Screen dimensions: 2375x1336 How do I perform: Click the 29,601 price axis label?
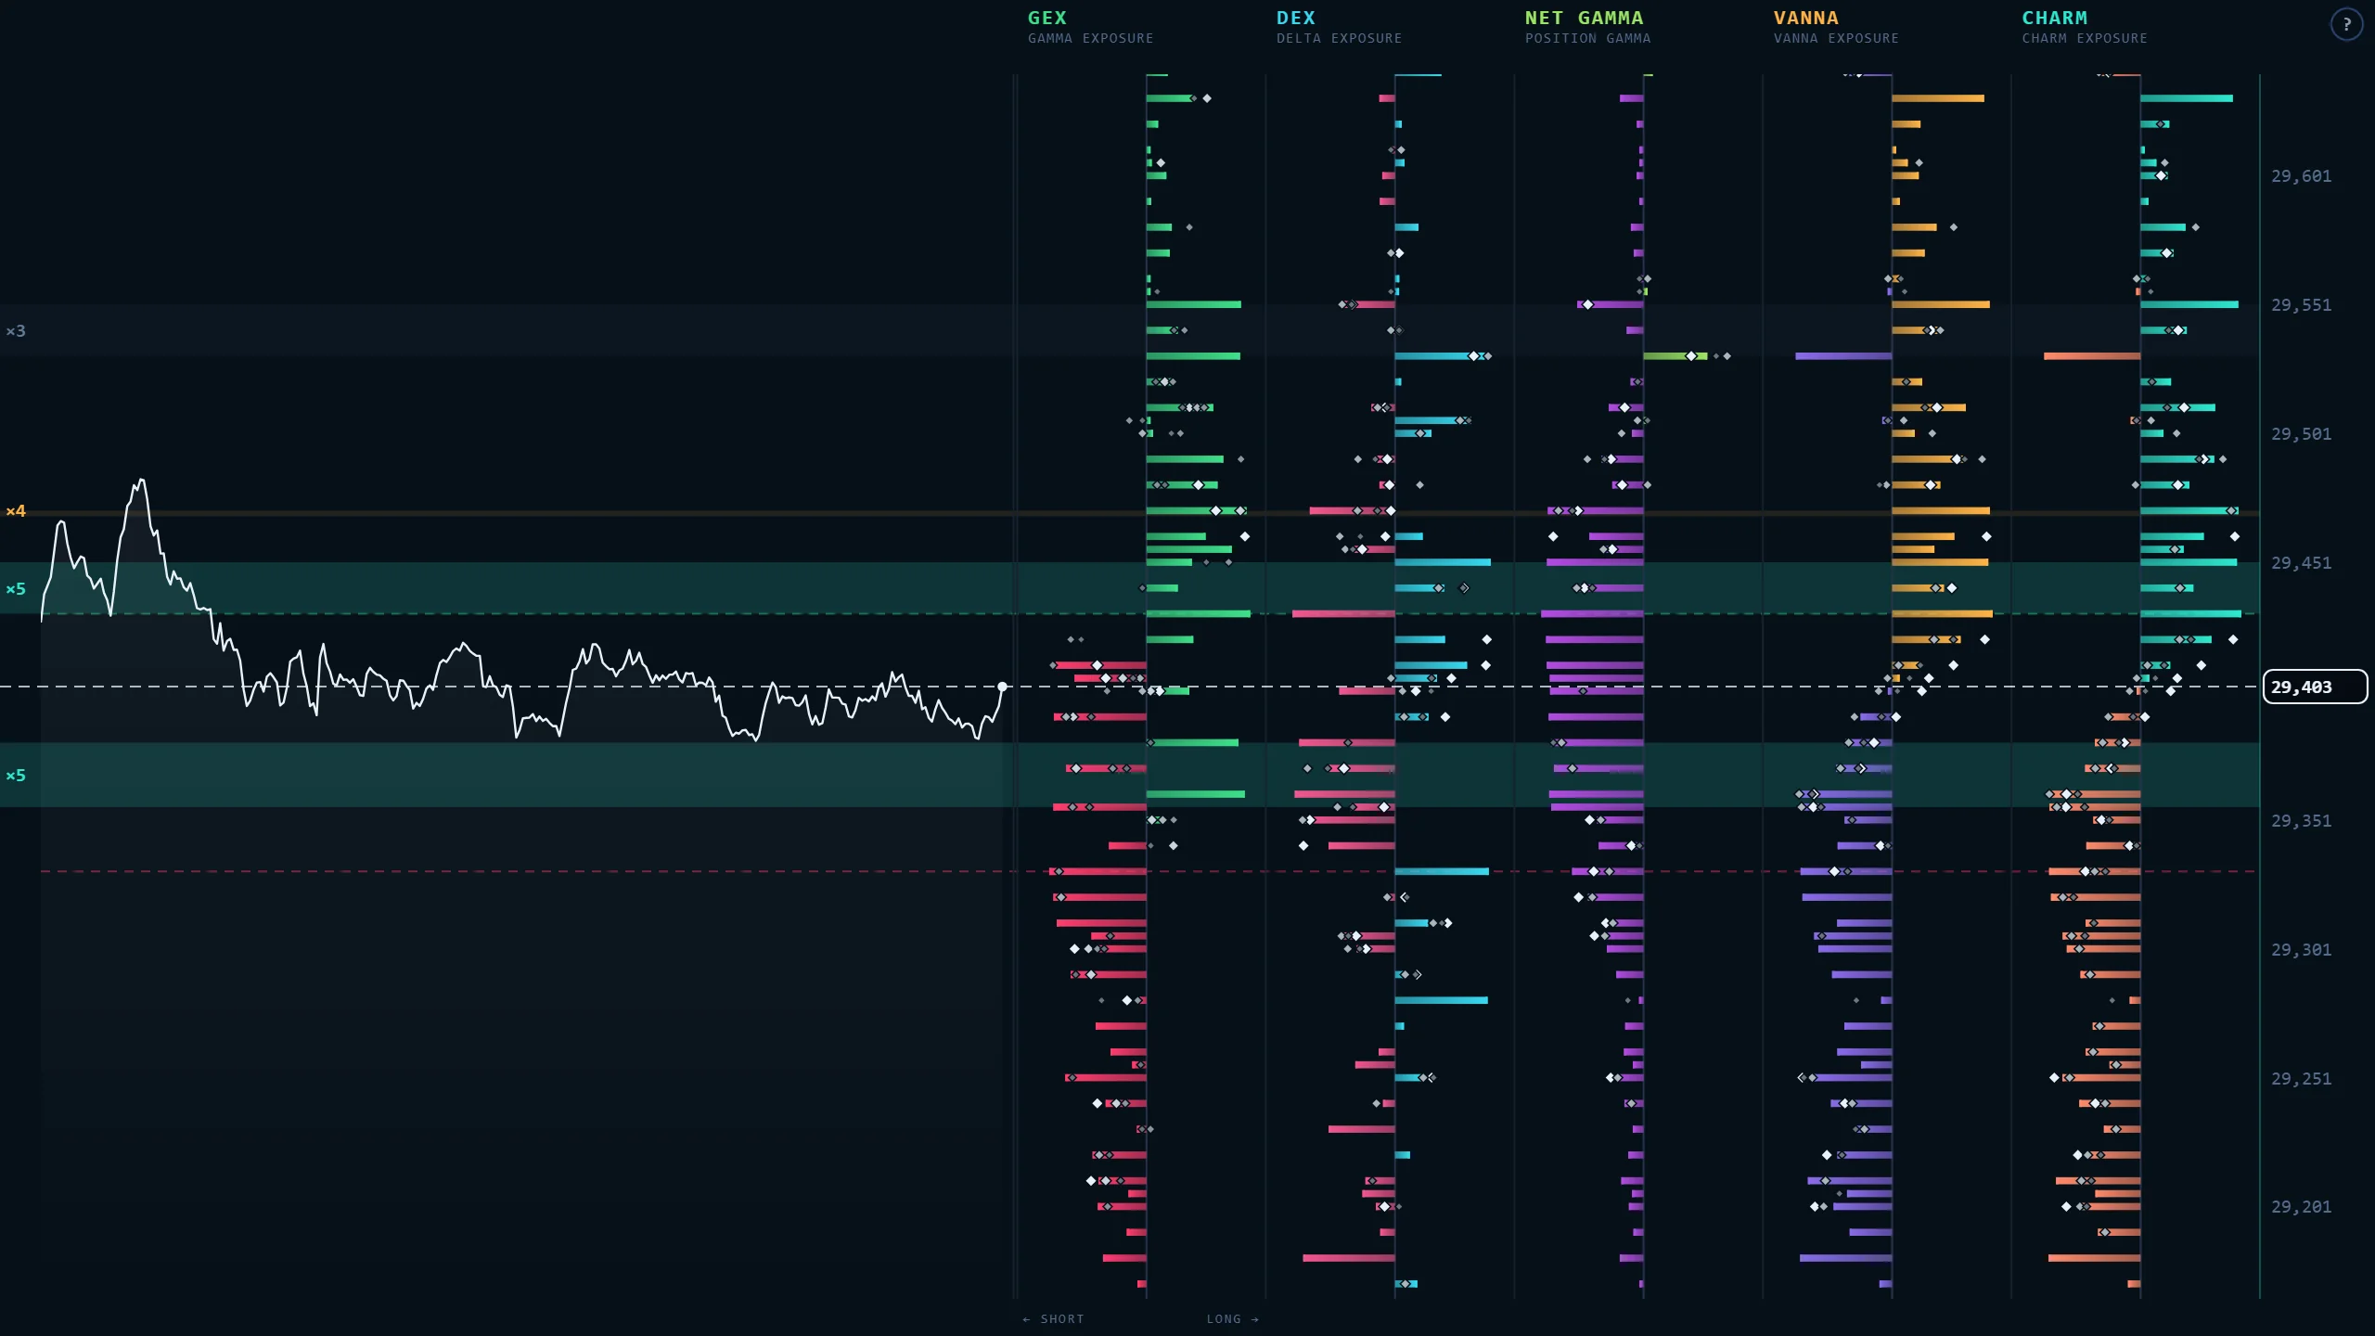click(2301, 176)
